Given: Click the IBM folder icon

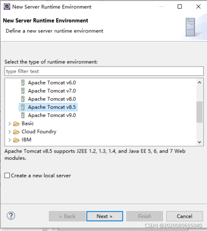Looking at the screenshot, I should click(16, 140).
